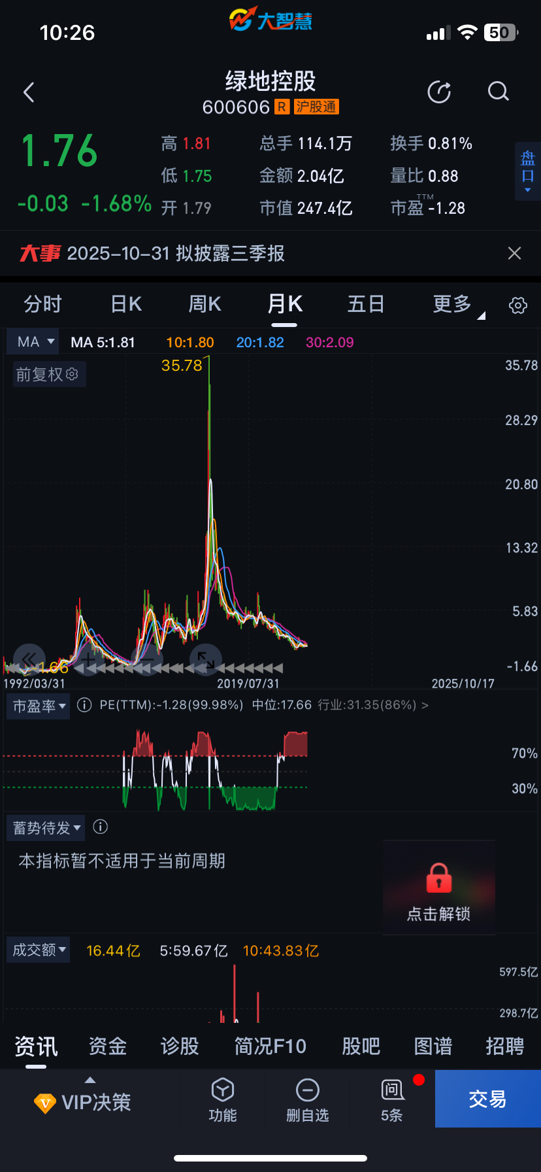Switch to 分时 chart tab
541x1172 pixels.
coord(43,304)
